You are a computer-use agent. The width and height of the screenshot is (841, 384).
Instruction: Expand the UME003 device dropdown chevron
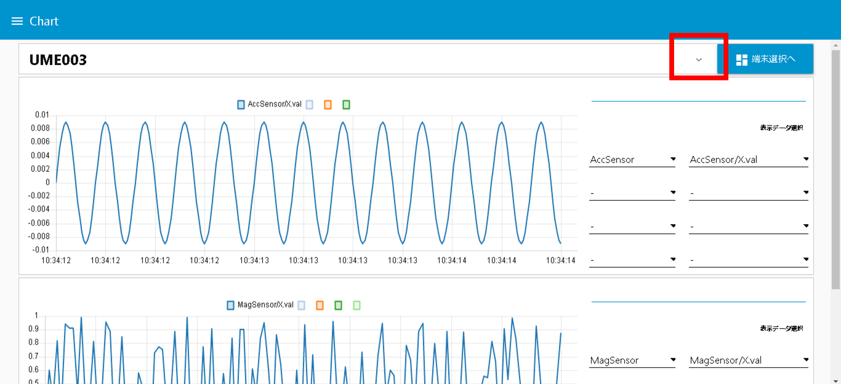[699, 60]
